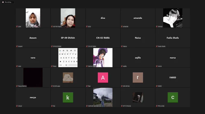Select the outdoor photo tile of Halimah
Screen dimensions: 205x114
[x=103, y=97]
